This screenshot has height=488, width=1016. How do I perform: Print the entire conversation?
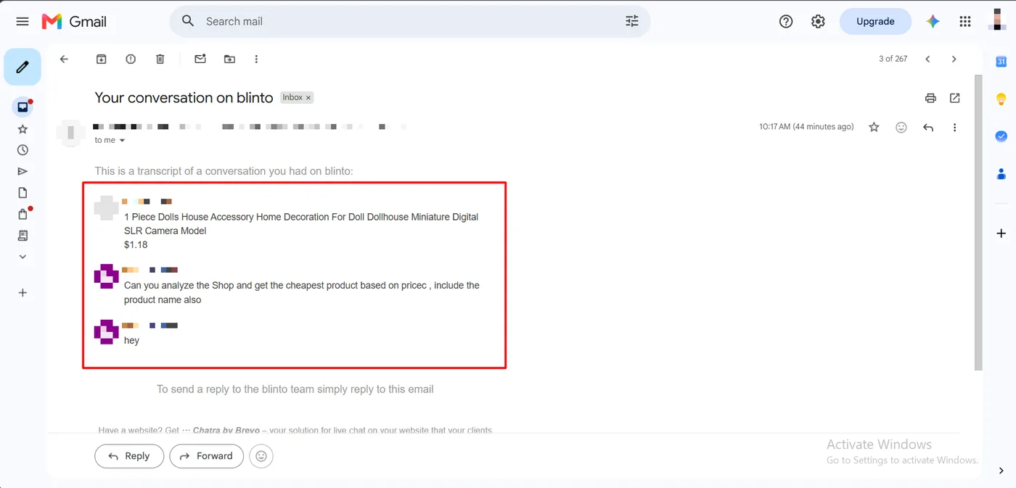[x=930, y=98]
